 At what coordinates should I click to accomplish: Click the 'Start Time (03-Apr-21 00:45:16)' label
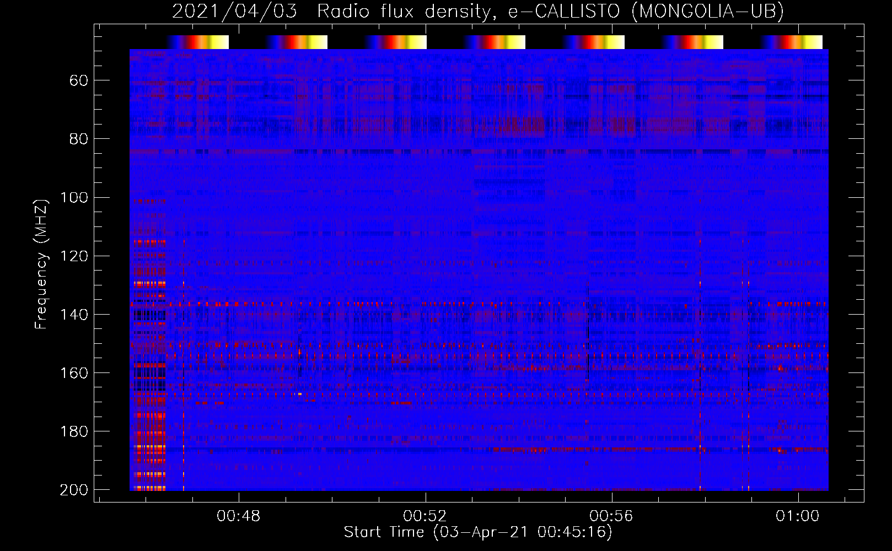[478, 532]
